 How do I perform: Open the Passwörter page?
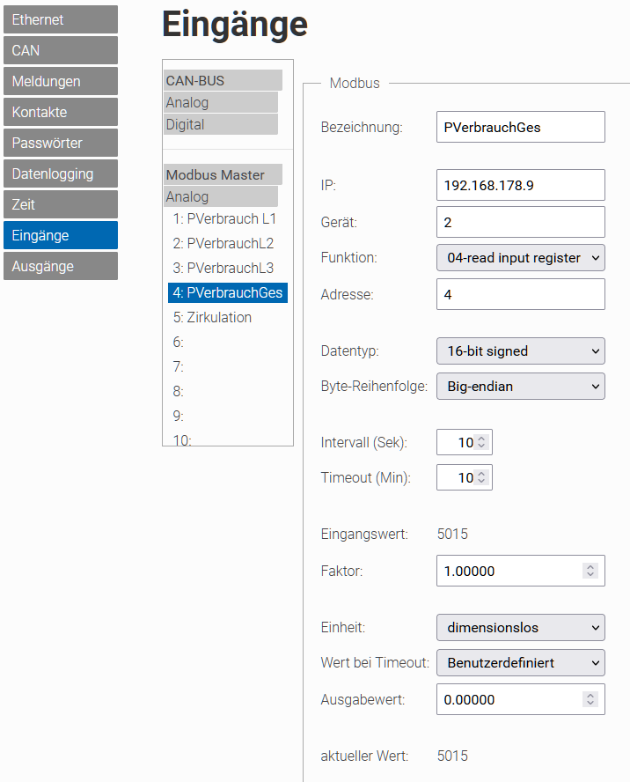coord(61,143)
